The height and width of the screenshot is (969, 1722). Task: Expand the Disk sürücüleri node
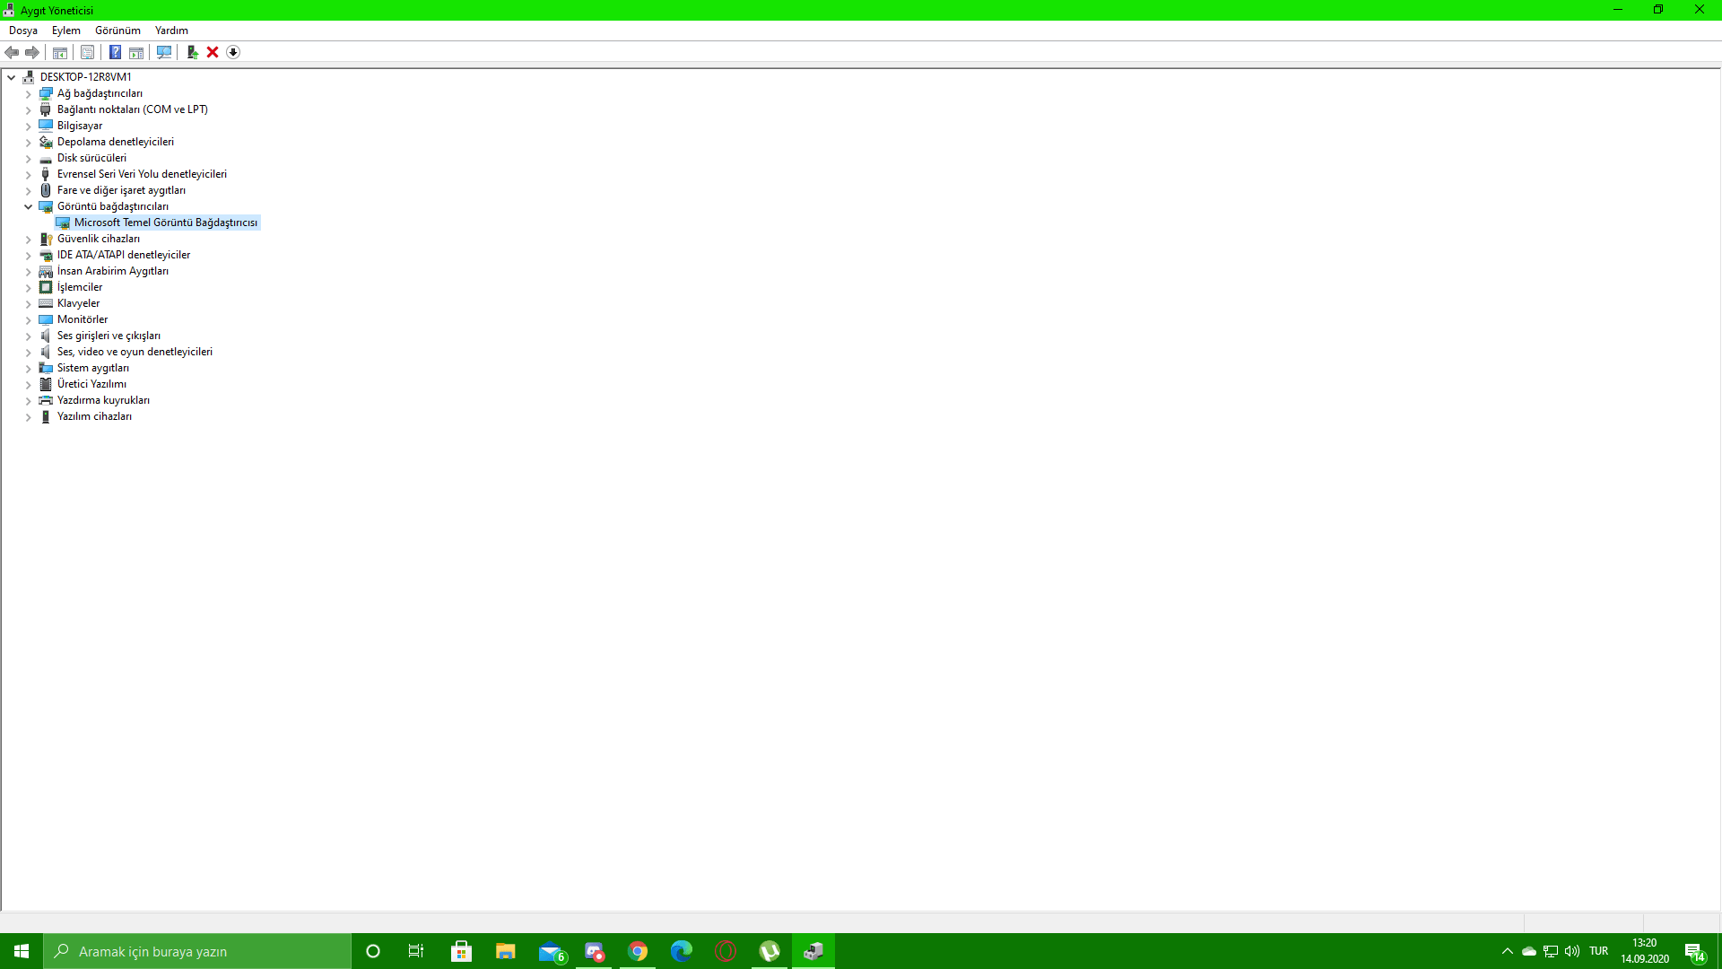[28, 158]
